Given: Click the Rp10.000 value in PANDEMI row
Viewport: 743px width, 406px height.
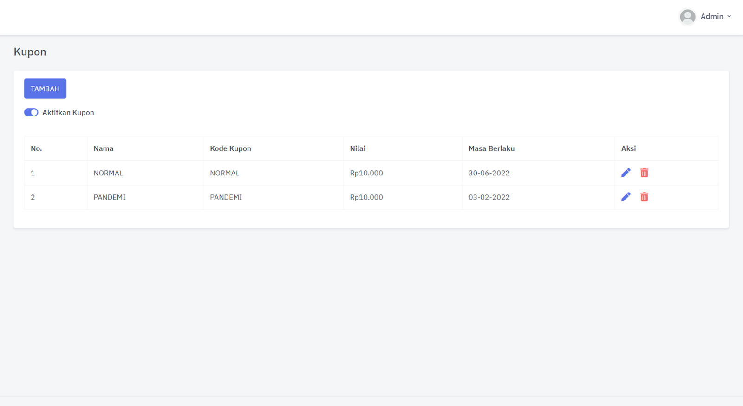Looking at the screenshot, I should (x=366, y=197).
